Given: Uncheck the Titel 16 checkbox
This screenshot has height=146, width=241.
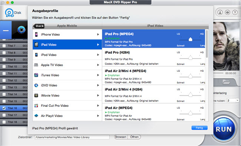Looking at the screenshot, I should (x=4, y=108).
